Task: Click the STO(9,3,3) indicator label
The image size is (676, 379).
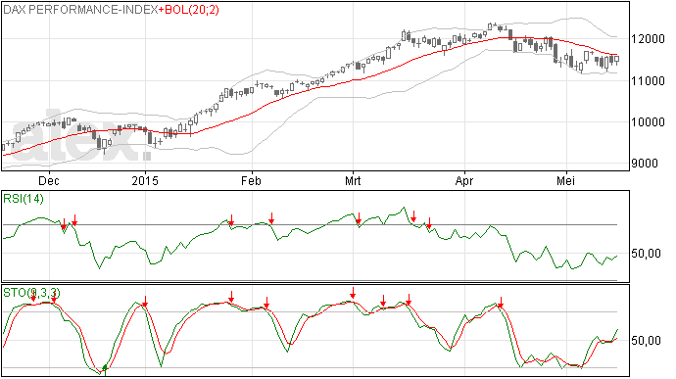Action: (31, 293)
